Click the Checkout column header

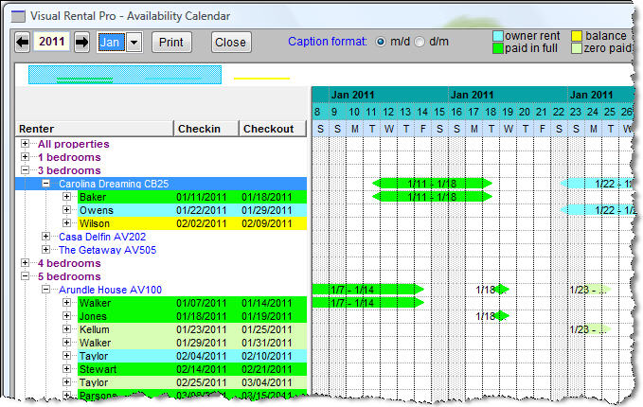tap(273, 129)
